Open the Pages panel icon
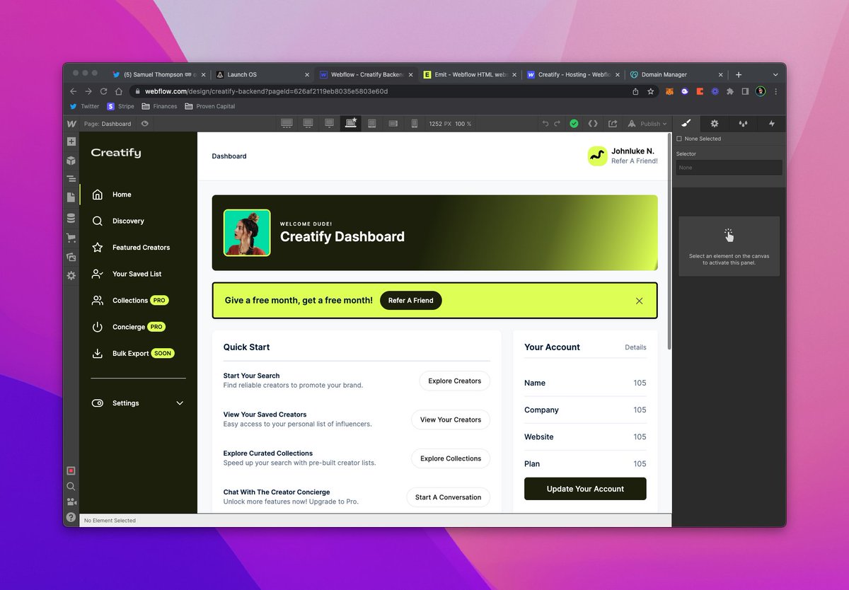 pos(71,198)
